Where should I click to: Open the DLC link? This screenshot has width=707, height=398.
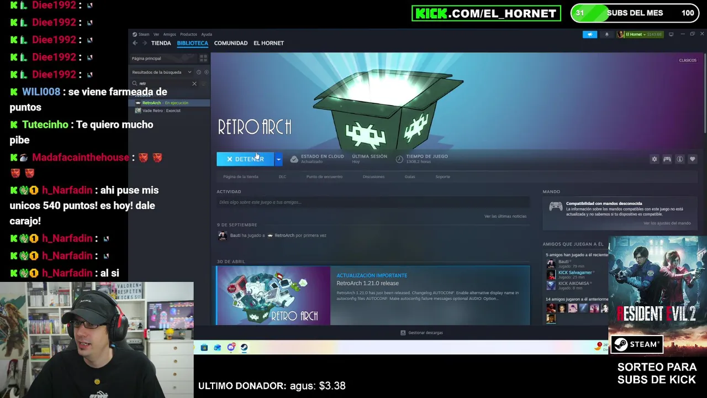(x=282, y=177)
